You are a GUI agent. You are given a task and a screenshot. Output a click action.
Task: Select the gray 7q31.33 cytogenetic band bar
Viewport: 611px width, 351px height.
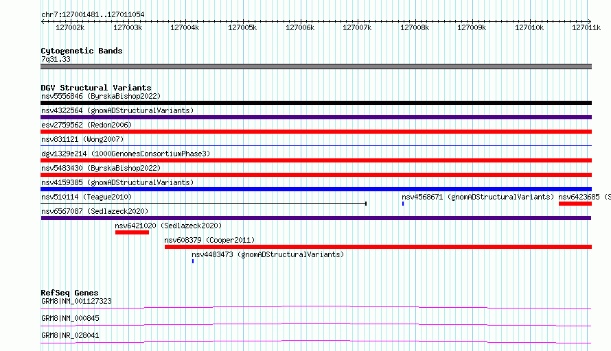click(316, 66)
